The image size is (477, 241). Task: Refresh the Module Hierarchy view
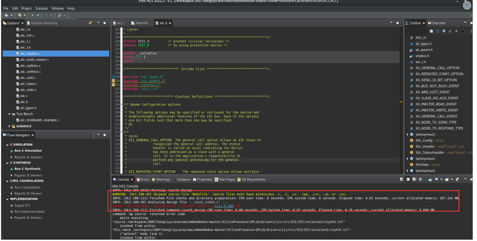click(90, 23)
